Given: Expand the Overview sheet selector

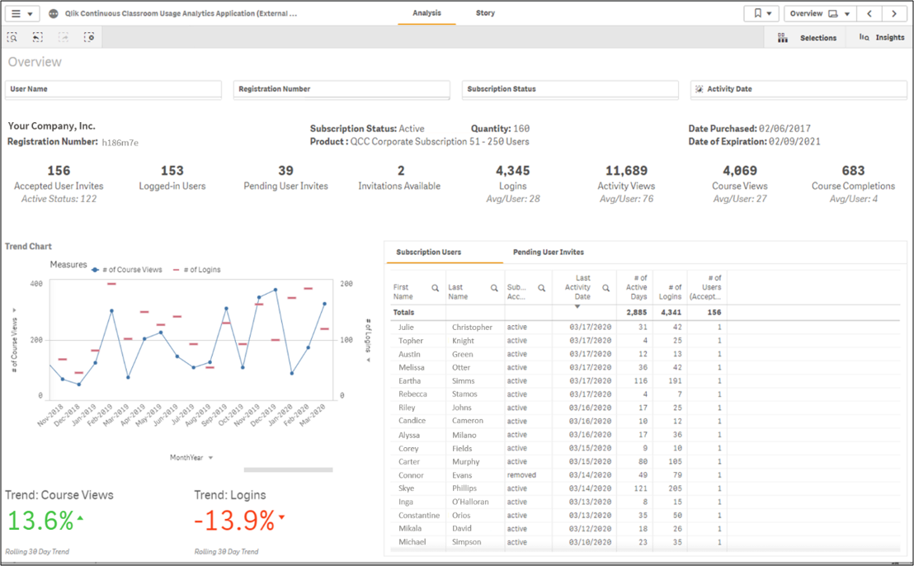Looking at the screenshot, I should (819, 14).
